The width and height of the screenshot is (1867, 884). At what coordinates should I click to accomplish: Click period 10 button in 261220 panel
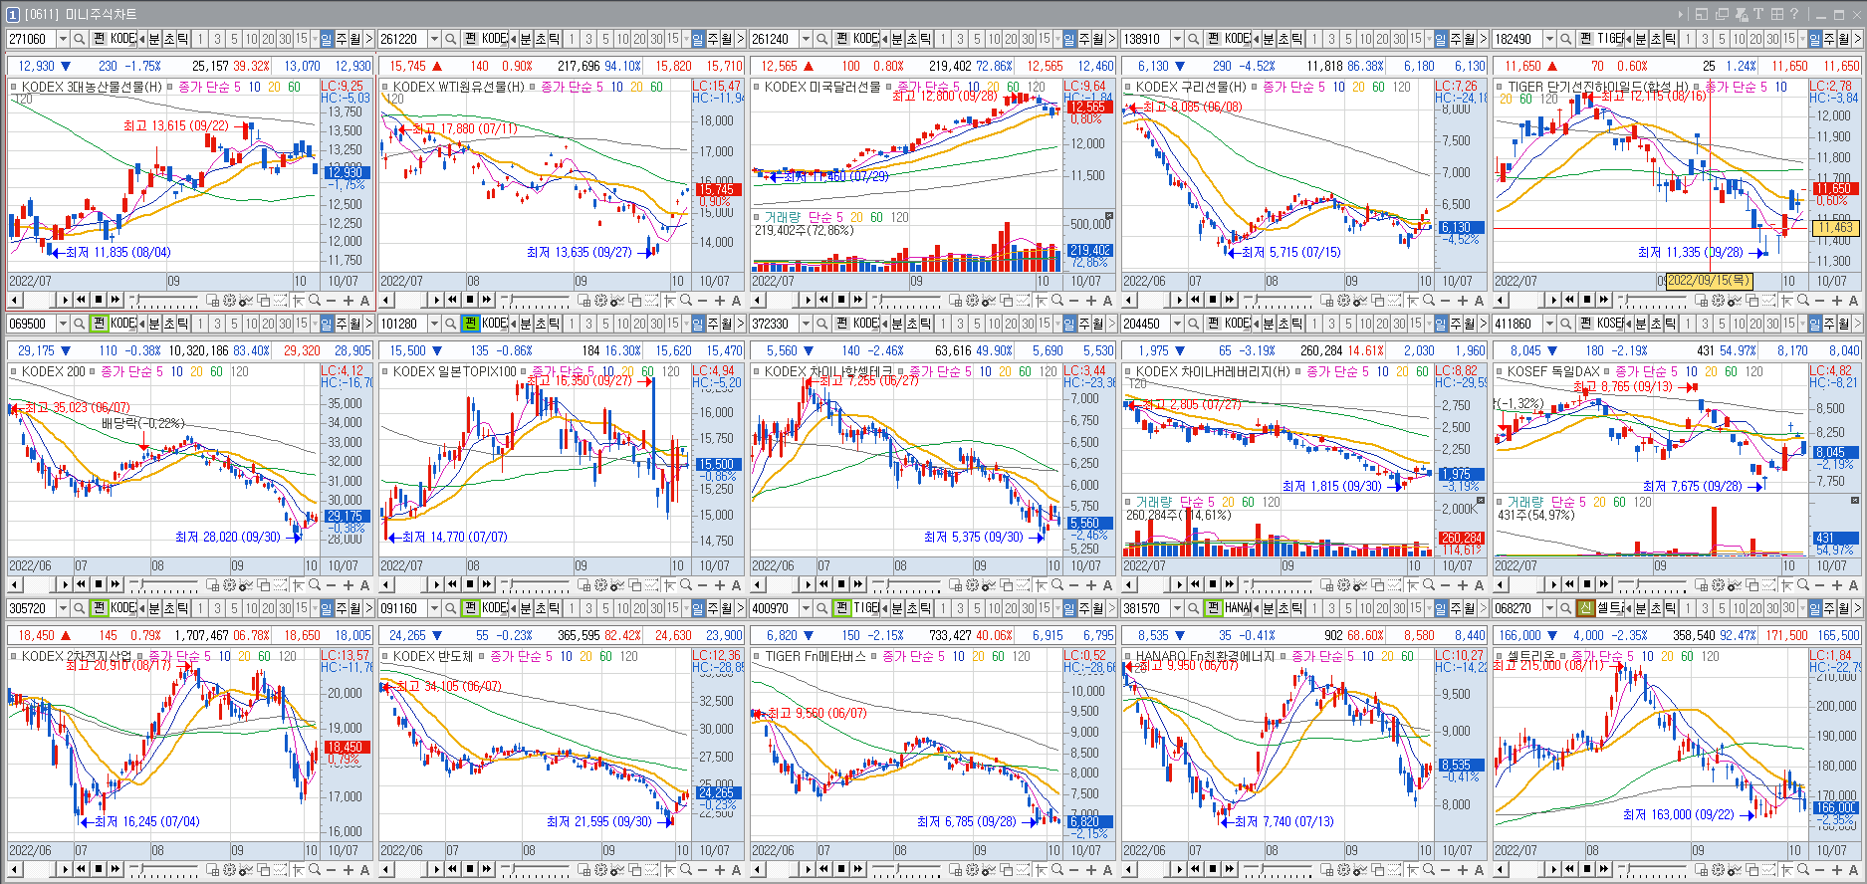click(x=622, y=39)
